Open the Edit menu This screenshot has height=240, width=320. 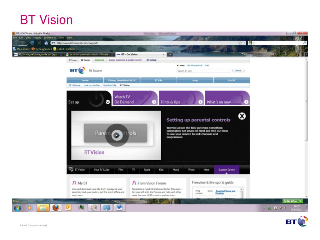pos(21,37)
